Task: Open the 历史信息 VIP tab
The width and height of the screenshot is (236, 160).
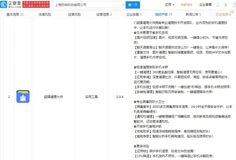Action: pyautogui.click(x=223, y=14)
